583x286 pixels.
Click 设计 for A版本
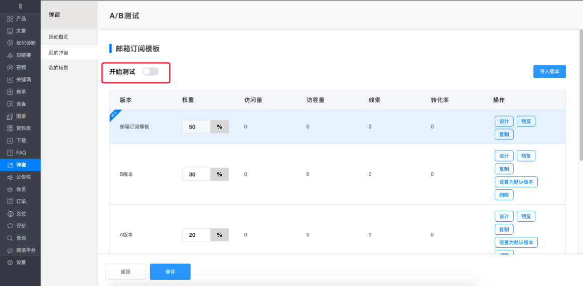[504, 216]
